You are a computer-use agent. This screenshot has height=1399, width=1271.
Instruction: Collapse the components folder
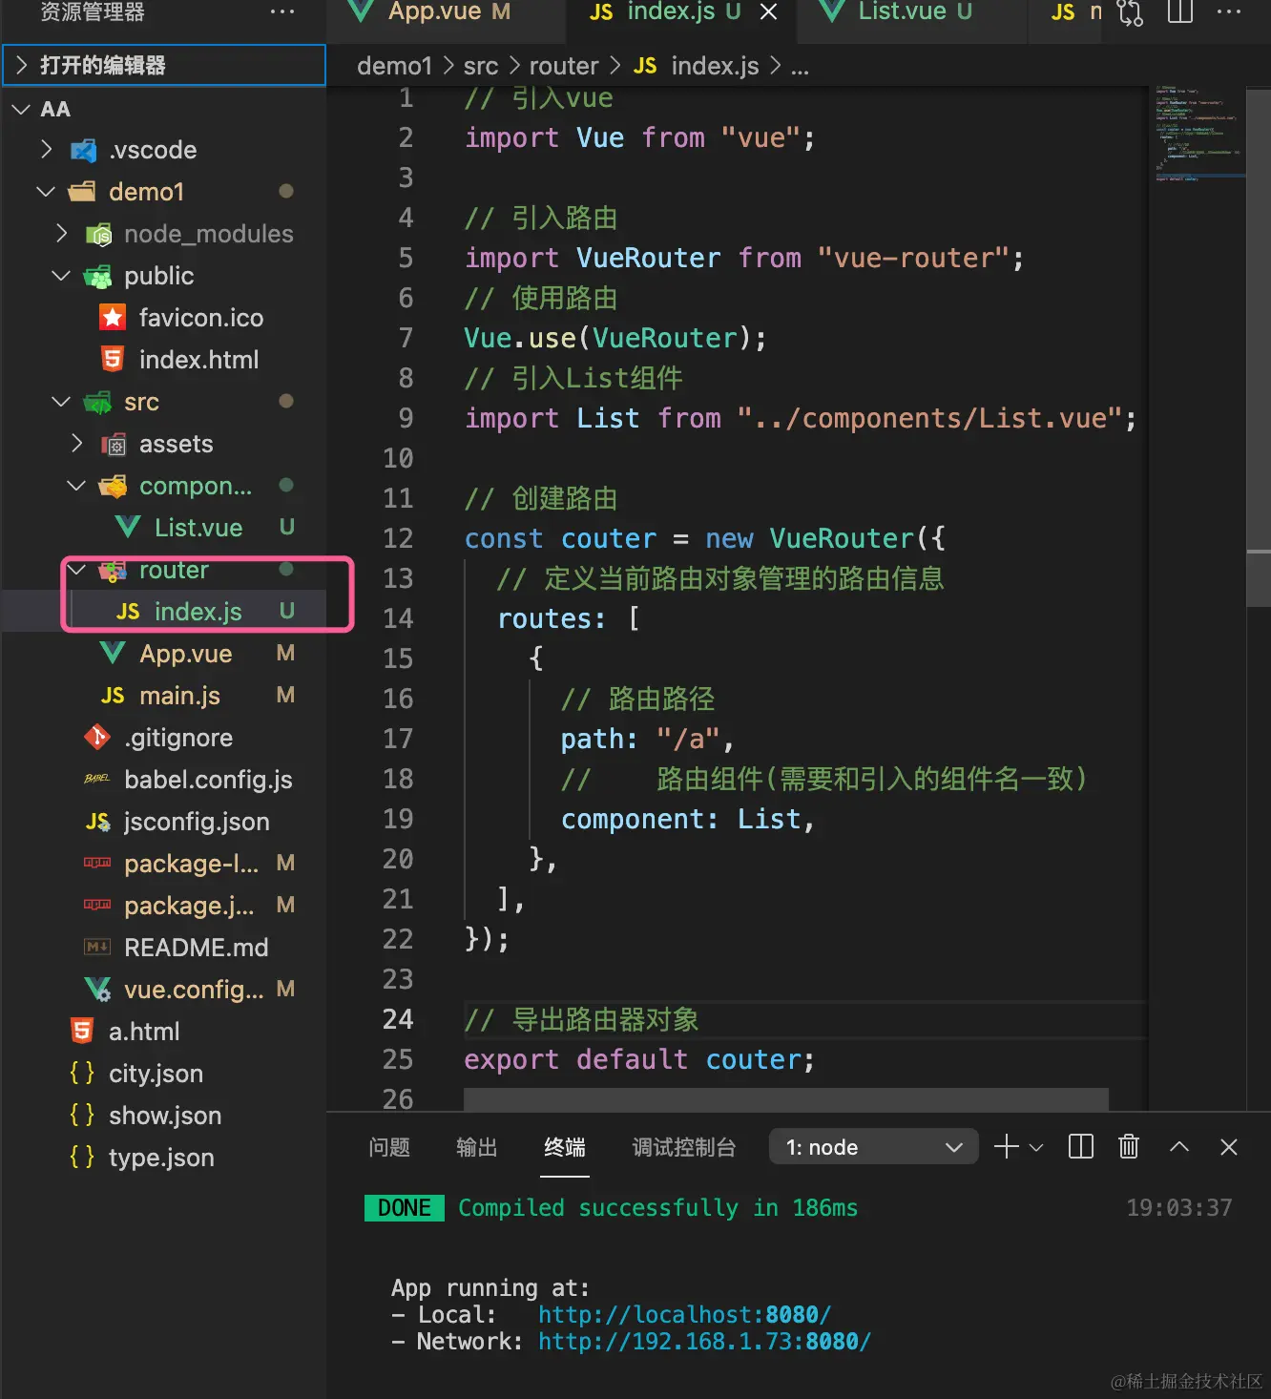tap(76, 486)
